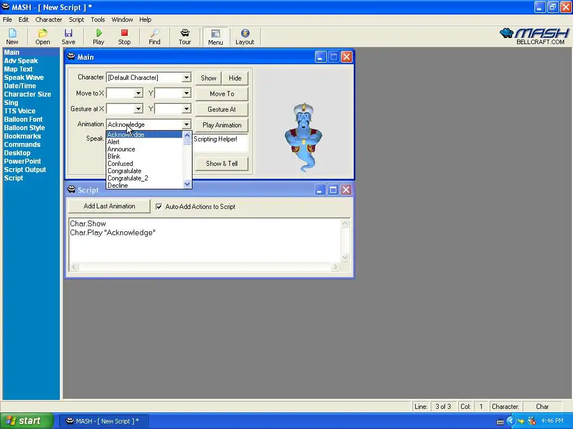Open the Find tool in the toolbar

tap(154, 37)
